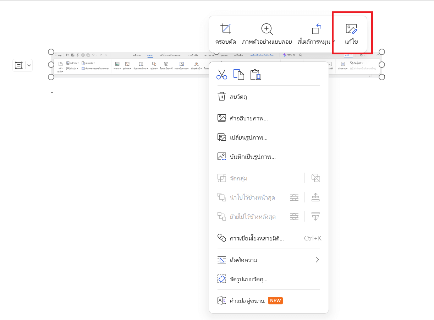Select เปลี่ยนรูปภาพ... to change the picture
Viewport: 434px width, 320px height.
pos(248,137)
